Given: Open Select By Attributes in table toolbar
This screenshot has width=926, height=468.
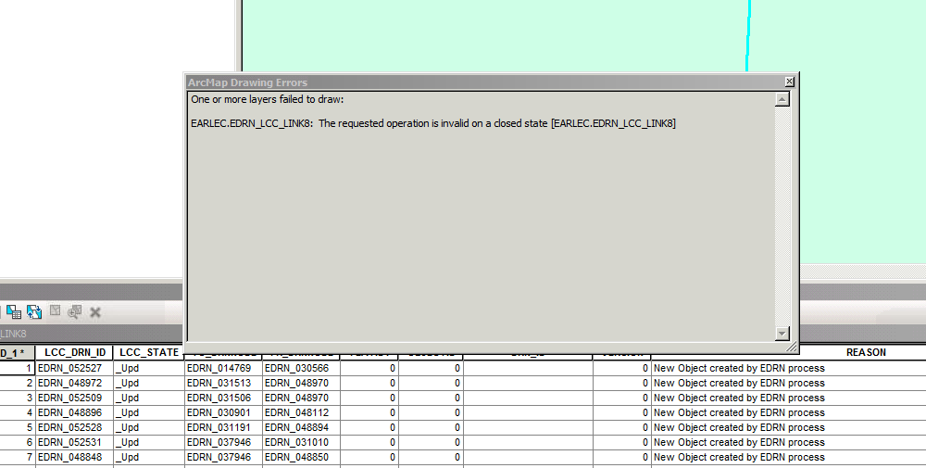Looking at the screenshot, I should click(x=14, y=312).
